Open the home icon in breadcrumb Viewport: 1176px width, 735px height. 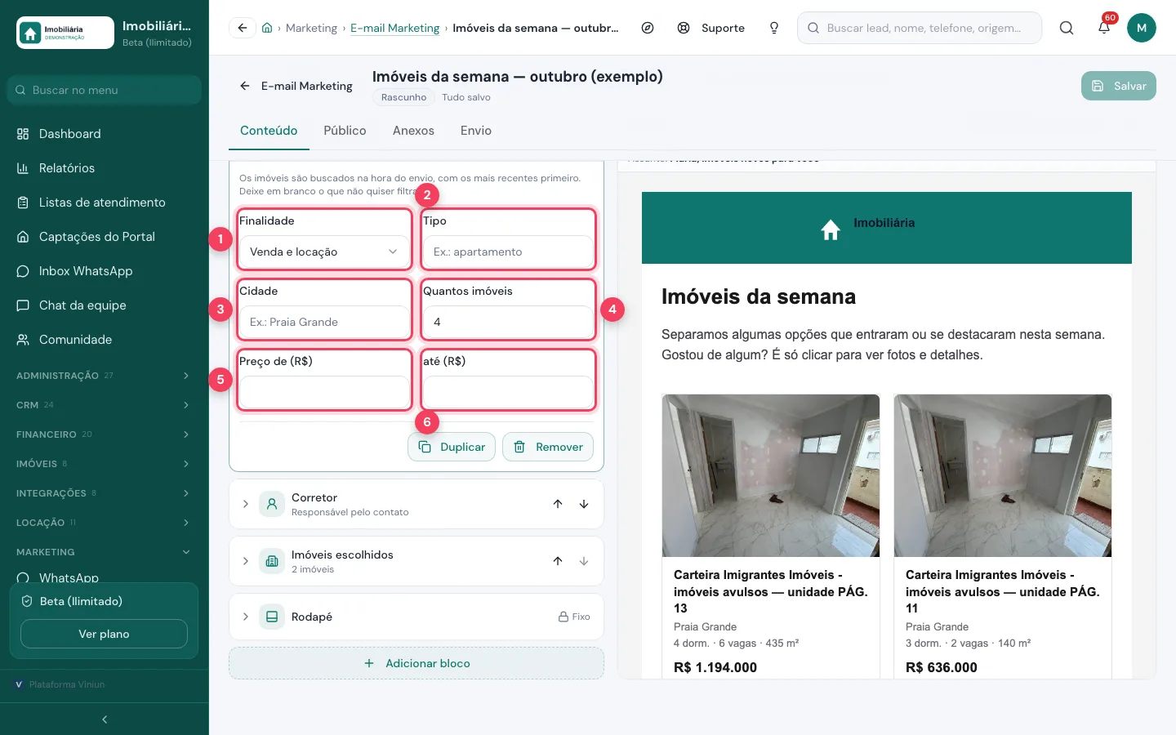[x=267, y=28]
